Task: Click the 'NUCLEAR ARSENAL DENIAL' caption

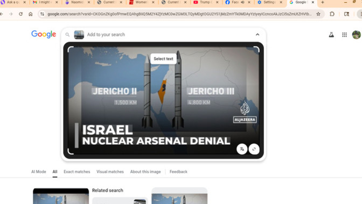Action: pyautogui.click(x=156, y=141)
